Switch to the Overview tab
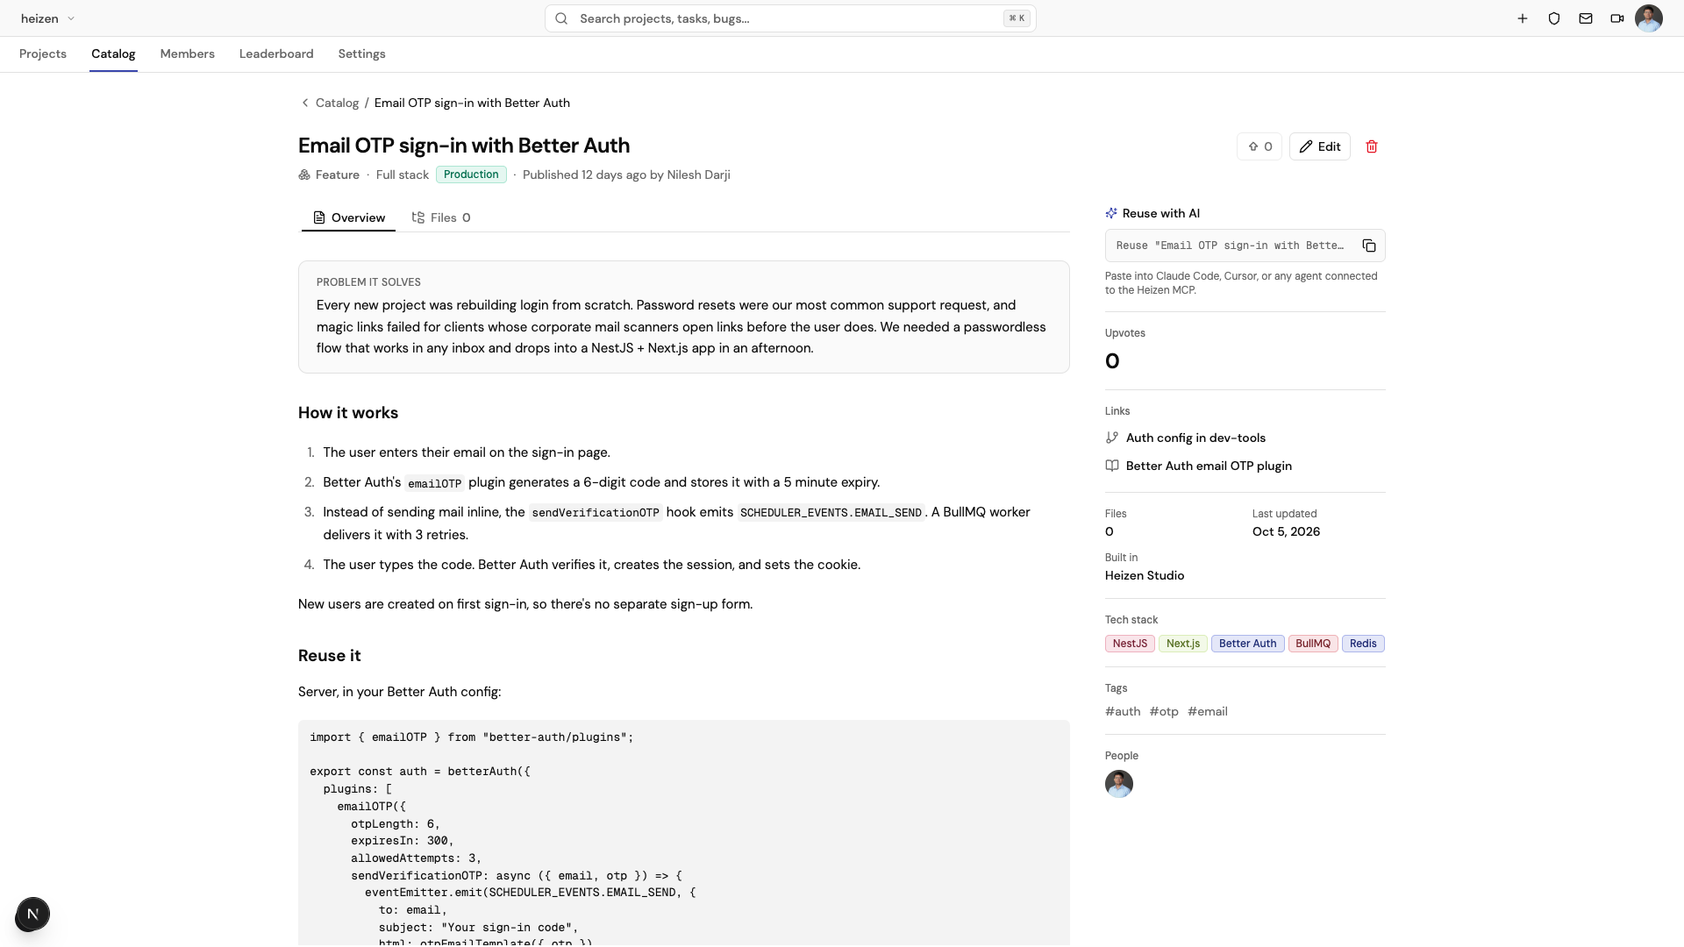Viewport: 1684px width, 947px height. 349,217
